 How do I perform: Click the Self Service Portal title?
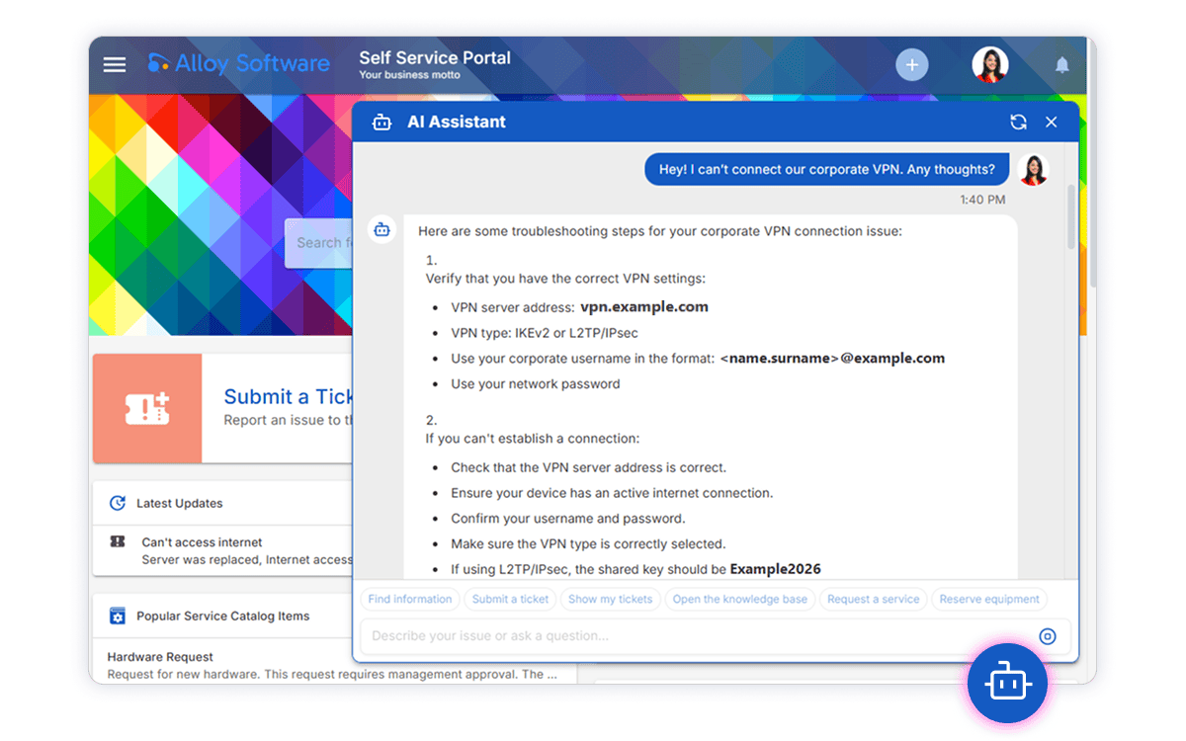click(435, 58)
